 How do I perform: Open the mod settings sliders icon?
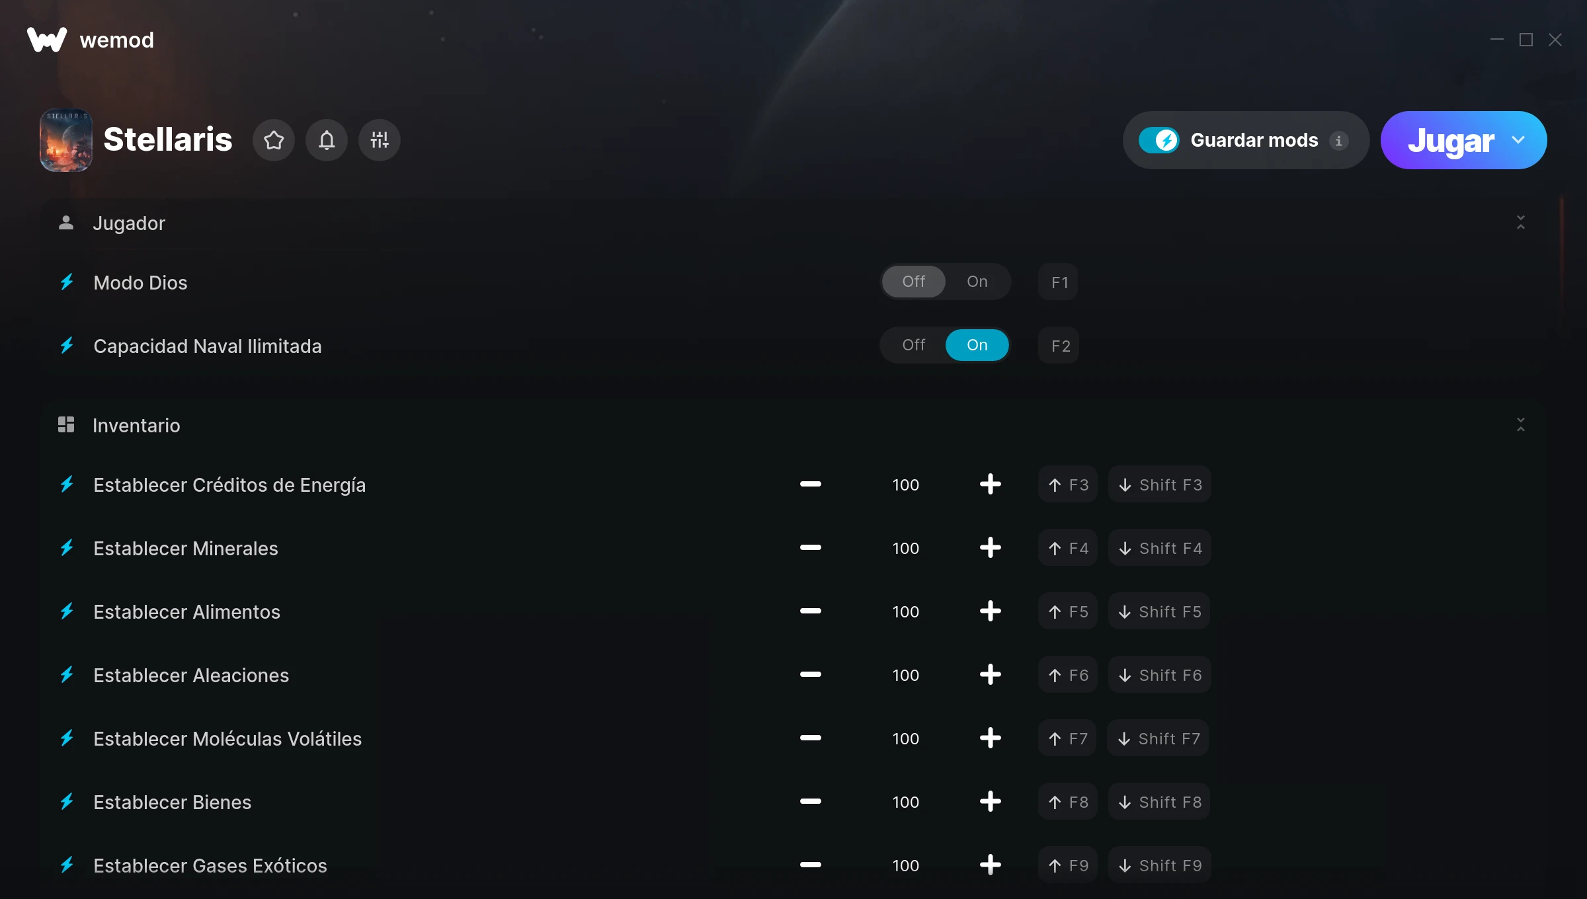coord(380,140)
